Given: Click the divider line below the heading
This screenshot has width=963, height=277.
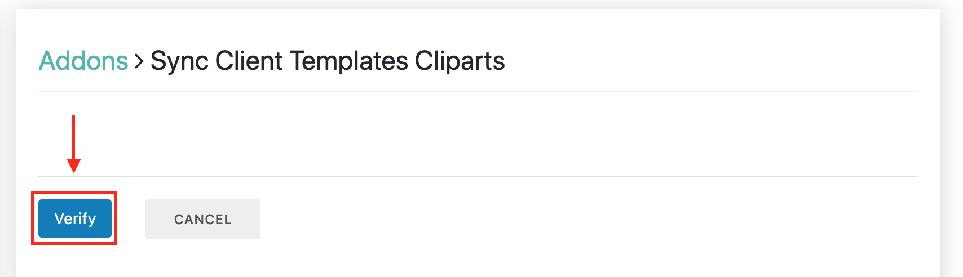Looking at the screenshot, I should click(x=478, y=91).
